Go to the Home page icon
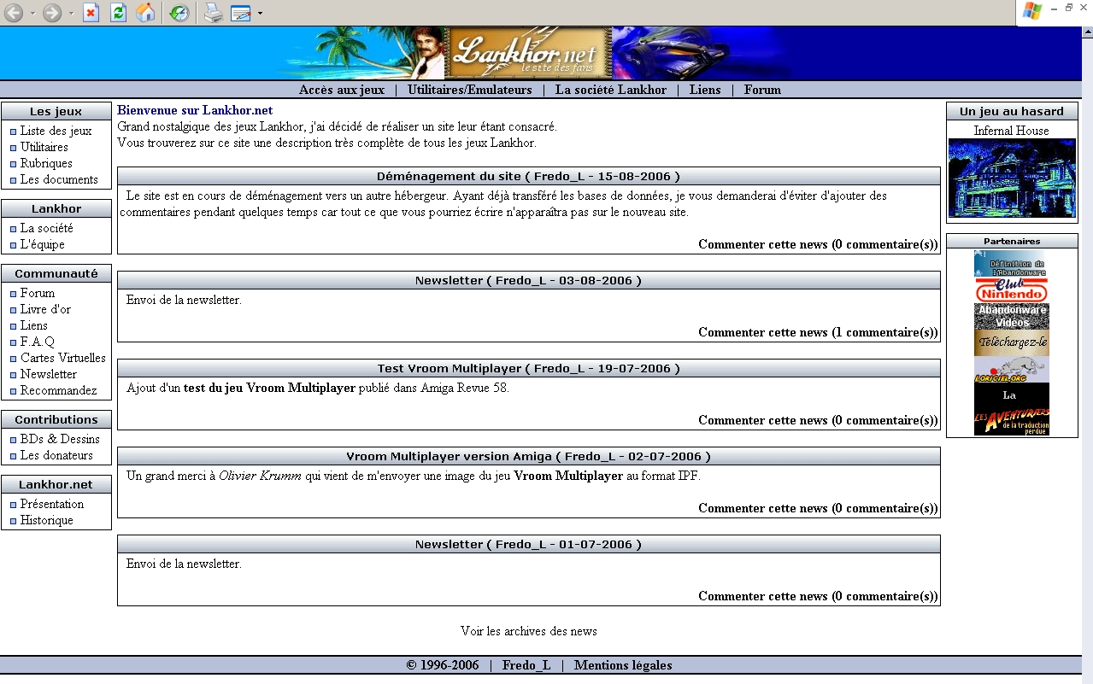This screenshot has height=684, width=1093. [x=146, y=13]
